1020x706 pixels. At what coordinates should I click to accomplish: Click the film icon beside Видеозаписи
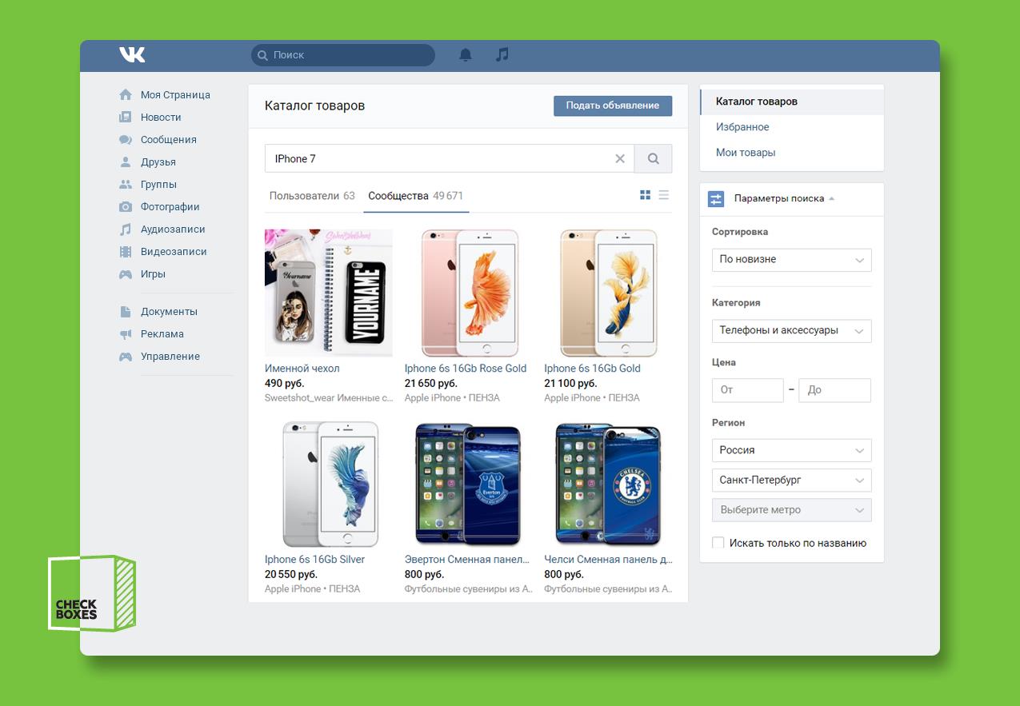126,251
